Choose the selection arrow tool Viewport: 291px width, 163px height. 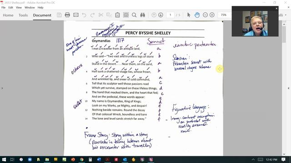[x=189, y=15]
